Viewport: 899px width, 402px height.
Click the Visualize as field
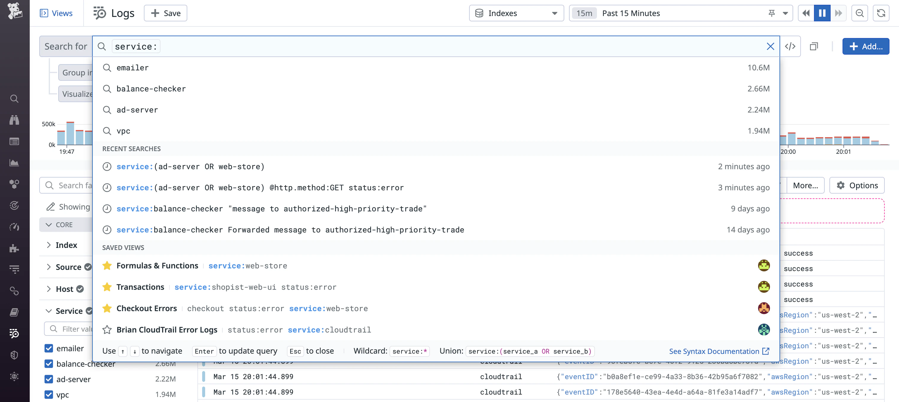[76, 94]
